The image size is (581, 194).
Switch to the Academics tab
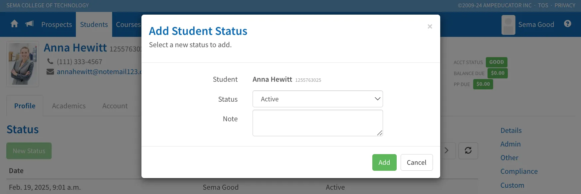(69, 106)
